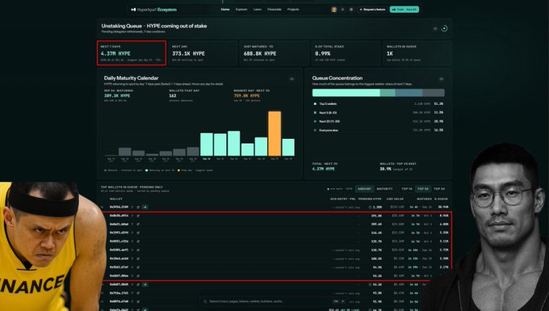Open the Explore menu
The height and width of the screenshot is (311, 549).
(x=241, y=10)
